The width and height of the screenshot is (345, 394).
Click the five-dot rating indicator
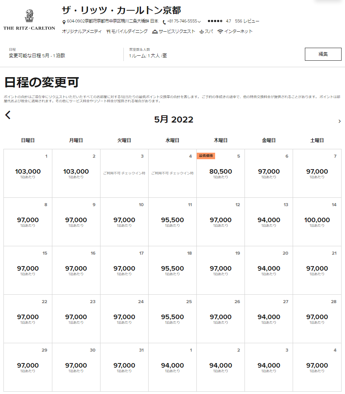pyautogui.click(x=215, y=21)
